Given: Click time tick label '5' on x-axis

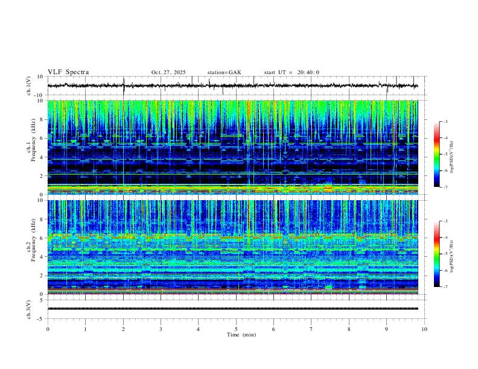Looking at the screenshot, I should click(x=236, y=329).
